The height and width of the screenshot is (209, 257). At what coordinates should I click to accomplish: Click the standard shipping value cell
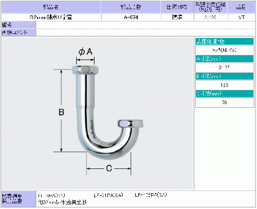(x=177, y=17)
